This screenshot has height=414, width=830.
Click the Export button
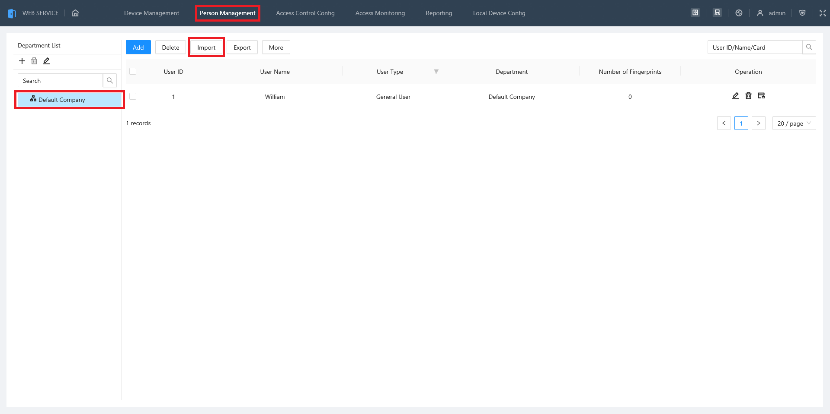tap(242, 47)
